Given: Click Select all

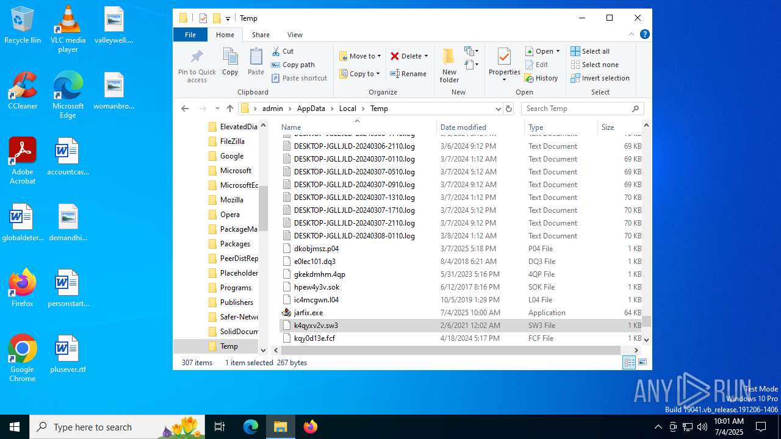Looking at the screenshot, I should (x=590, y=51).
